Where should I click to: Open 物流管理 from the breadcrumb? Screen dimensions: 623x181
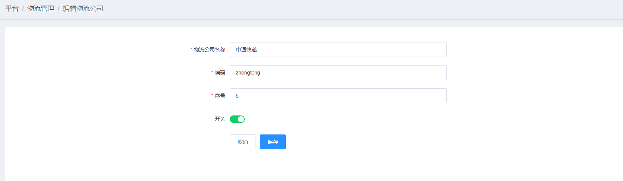coord(41,9)
